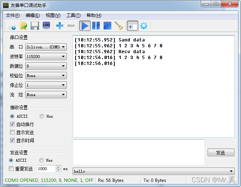
Task: Click the Rx: 56 Bytes status
Action: pyautogui.click(x=111, y=180)
